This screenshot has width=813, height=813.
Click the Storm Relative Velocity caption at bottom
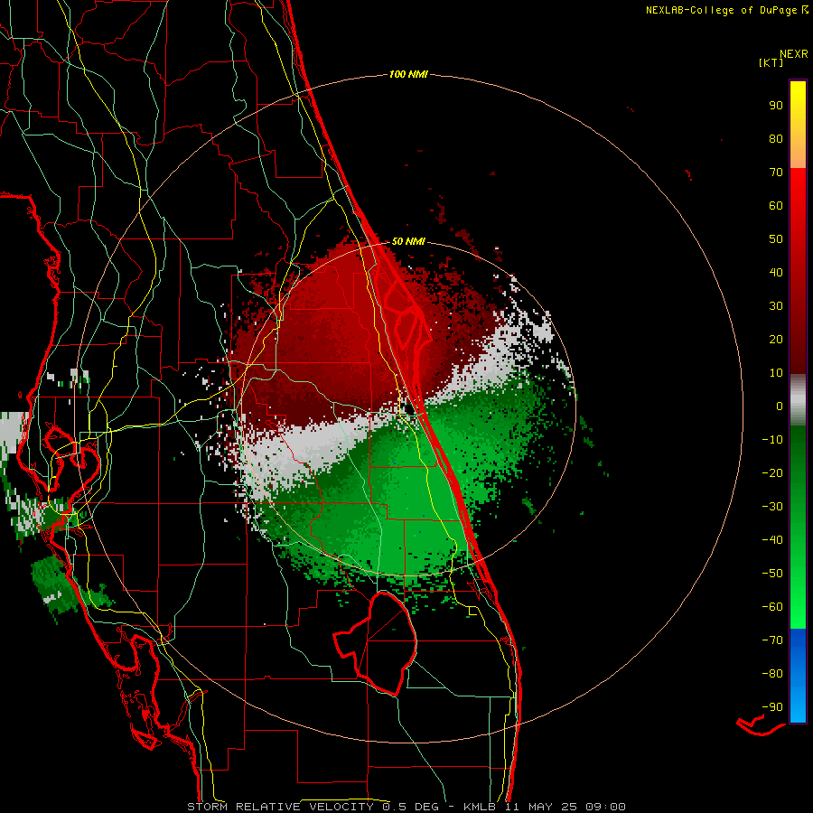tap(406, 807)
